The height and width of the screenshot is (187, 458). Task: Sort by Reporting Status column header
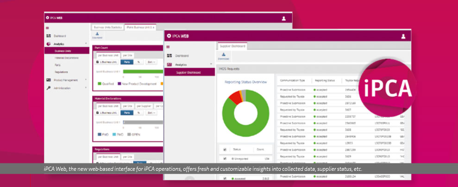[x=324, y=80]
